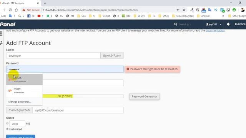Click the cPanel logo

coord(8,24)
